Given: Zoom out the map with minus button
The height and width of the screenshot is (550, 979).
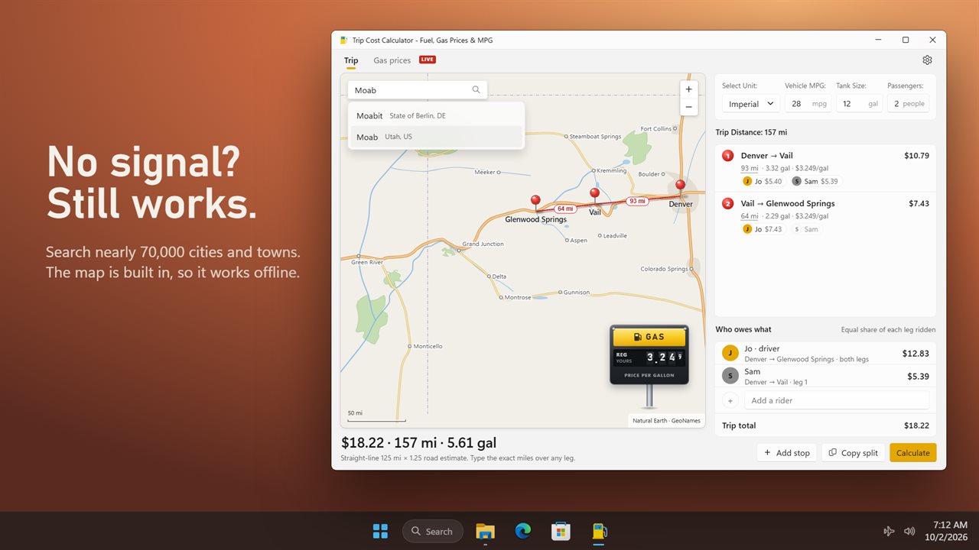Looking at the screenshot, I should coord(688,108).
